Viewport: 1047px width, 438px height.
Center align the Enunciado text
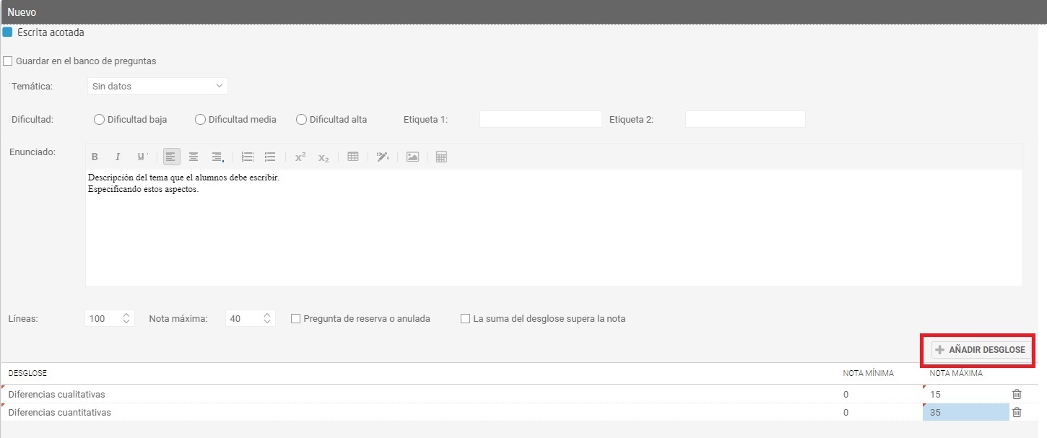[194, 157]
